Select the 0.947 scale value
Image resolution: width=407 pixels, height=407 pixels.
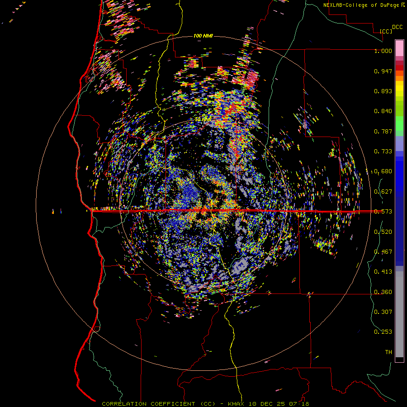(x=383, y=71)
